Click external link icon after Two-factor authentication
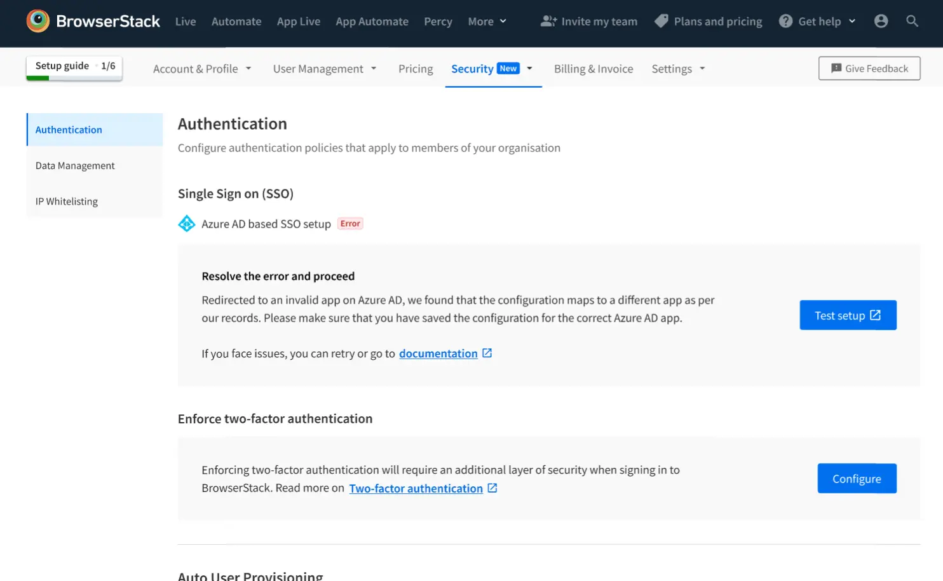 point(492,488)
